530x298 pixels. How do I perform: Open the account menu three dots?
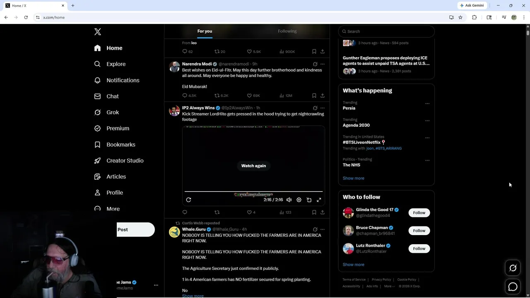coord(156,285)
